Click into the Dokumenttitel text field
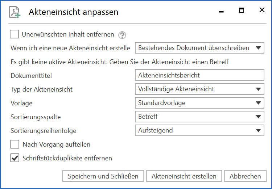The width and height of the screenshot is (272, 189). click(x=199, y=75)
